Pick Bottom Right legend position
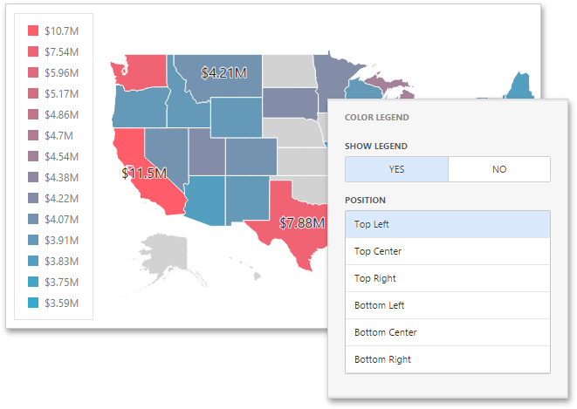The image size is (577, 409). point(447,359)
